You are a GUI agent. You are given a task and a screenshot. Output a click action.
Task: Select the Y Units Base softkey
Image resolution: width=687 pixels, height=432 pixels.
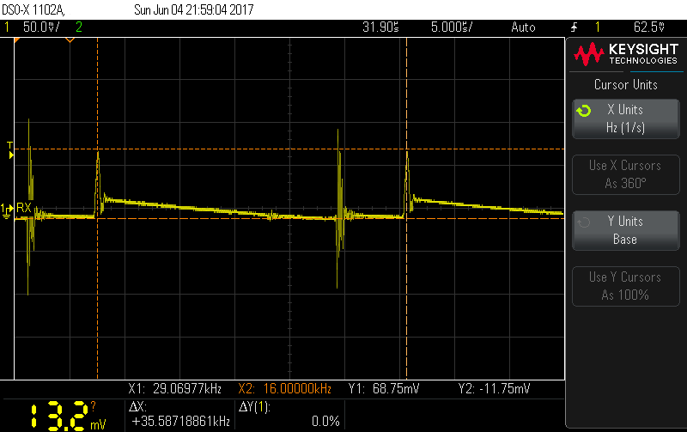(626, 230)
